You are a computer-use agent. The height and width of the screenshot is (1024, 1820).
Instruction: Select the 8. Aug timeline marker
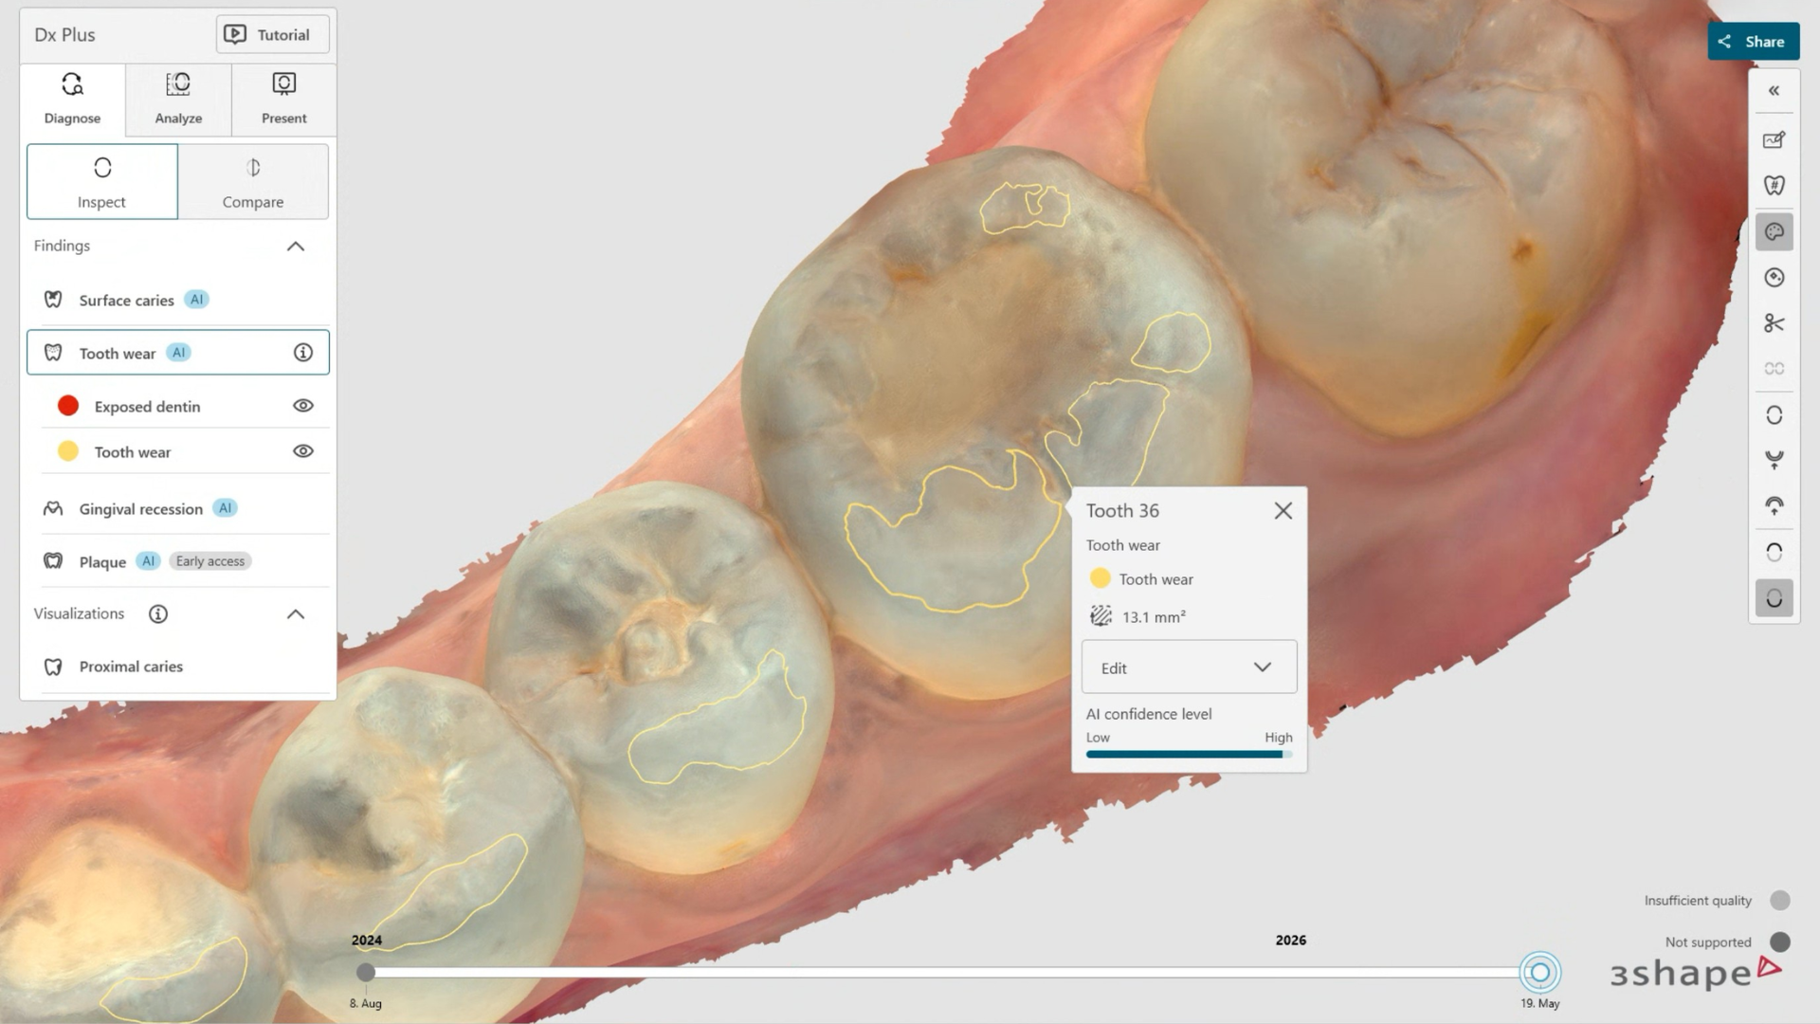pos(366,973)
